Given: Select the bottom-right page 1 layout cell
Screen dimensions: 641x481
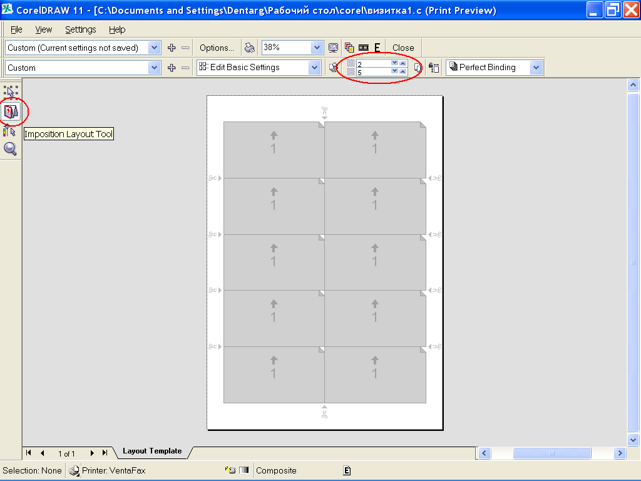Looking at the screenshot, I should click(x=376, y=375).
